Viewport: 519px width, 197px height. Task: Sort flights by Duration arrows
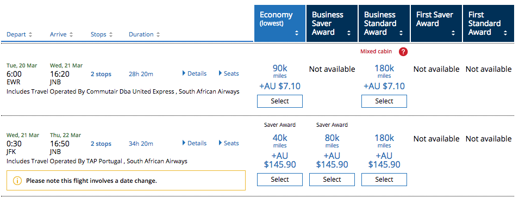click(x=158, y=34)
